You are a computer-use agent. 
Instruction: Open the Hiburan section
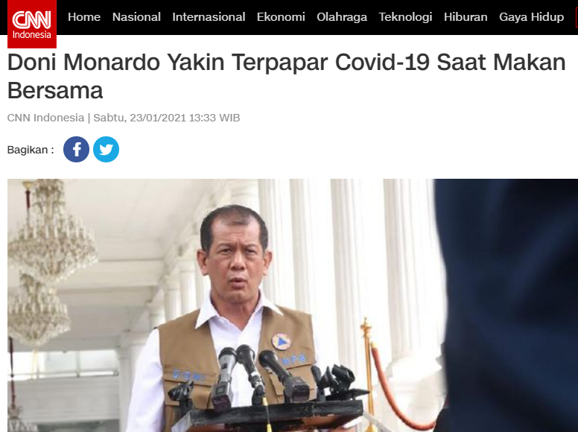point(466,17)
